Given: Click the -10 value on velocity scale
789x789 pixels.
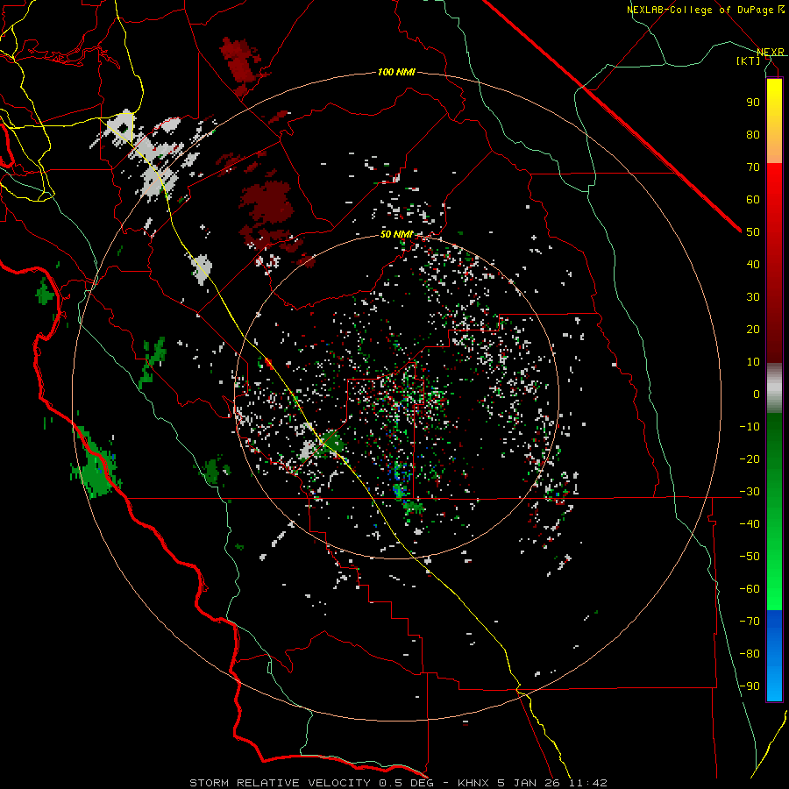Looking at the screenshot, I should click(750, 427).
